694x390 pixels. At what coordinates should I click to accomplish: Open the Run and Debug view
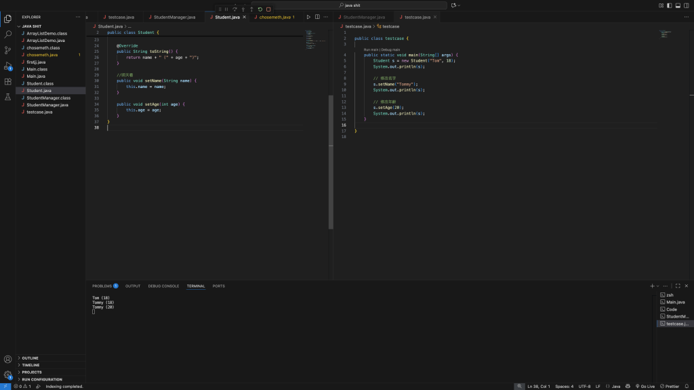click(x=8, y=66)
